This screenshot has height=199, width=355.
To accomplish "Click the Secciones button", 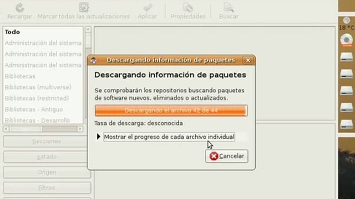I will pyautogui.click(x=47, y=142).
